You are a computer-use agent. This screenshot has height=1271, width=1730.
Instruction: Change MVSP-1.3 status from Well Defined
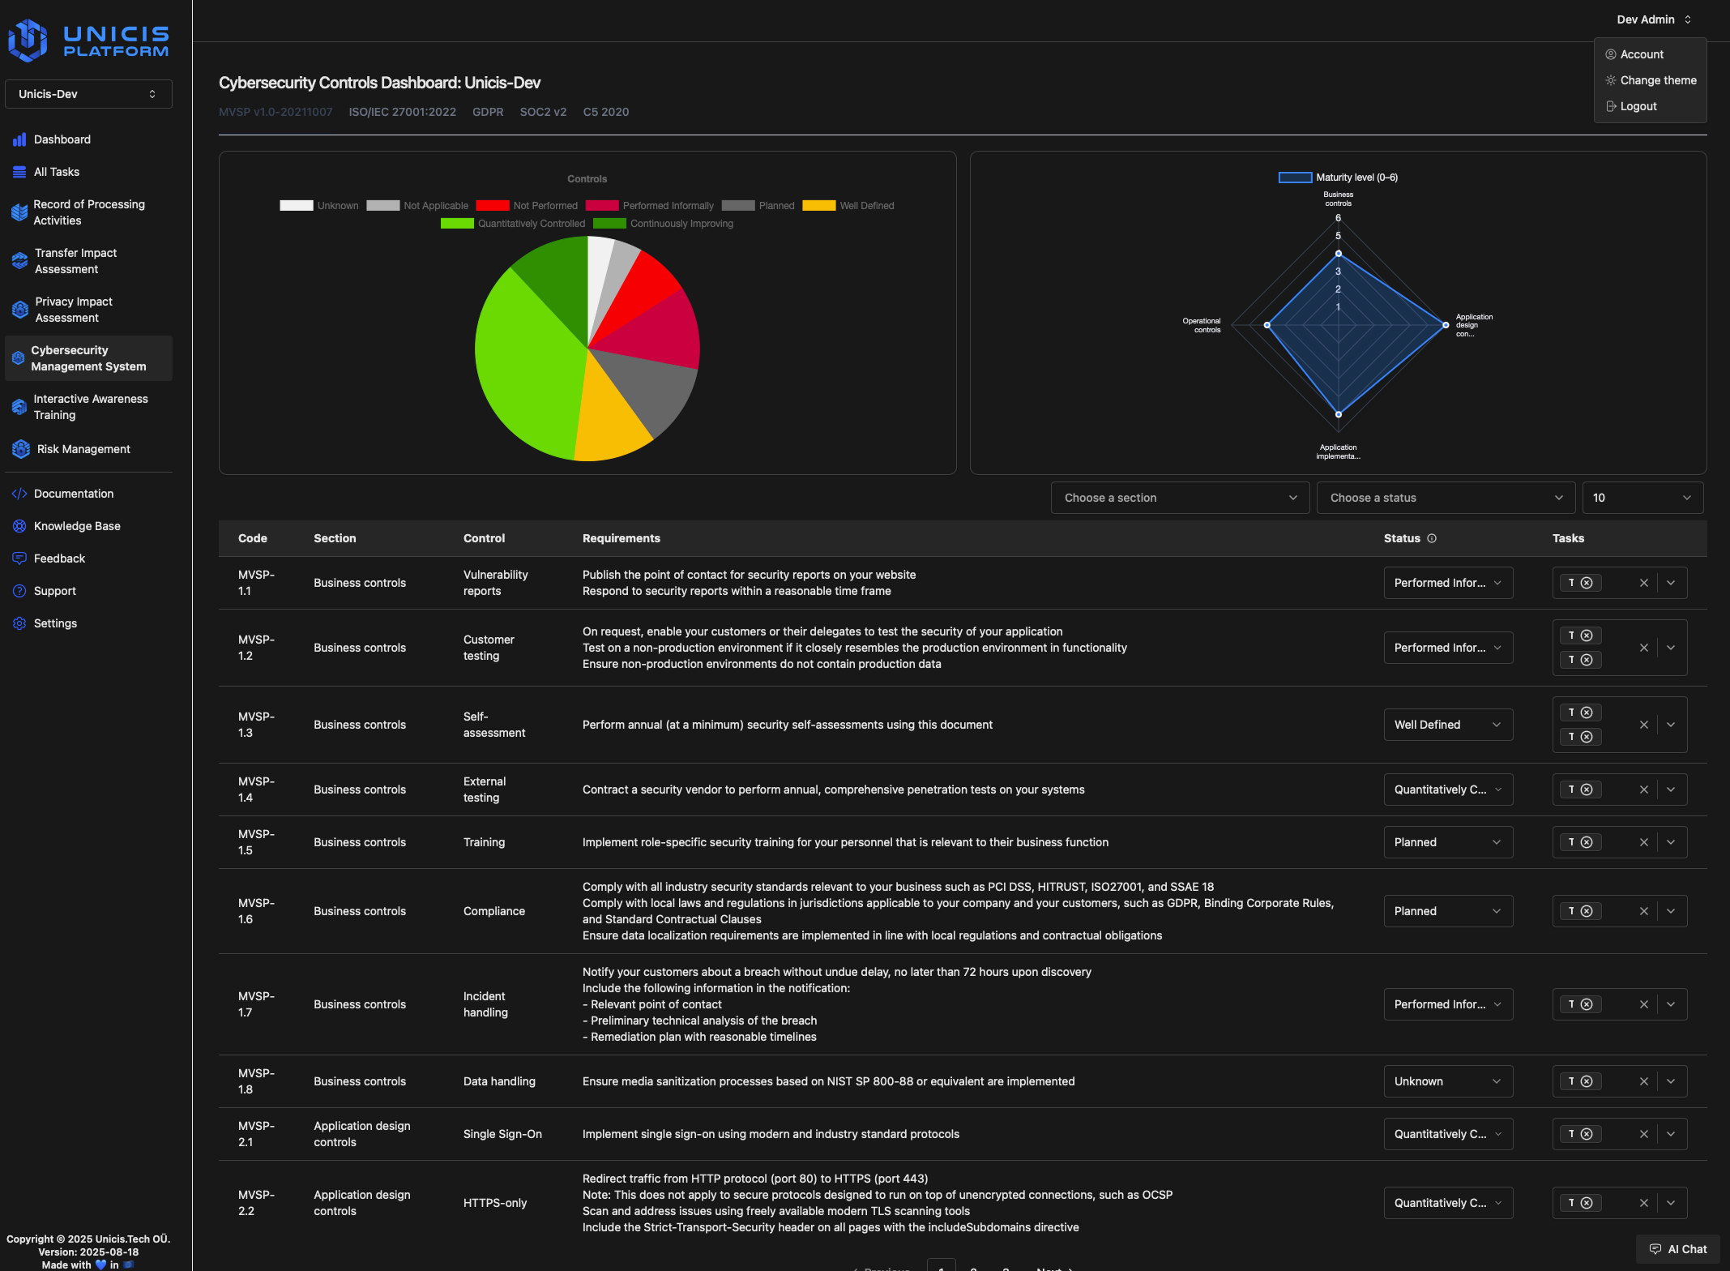1447,724
